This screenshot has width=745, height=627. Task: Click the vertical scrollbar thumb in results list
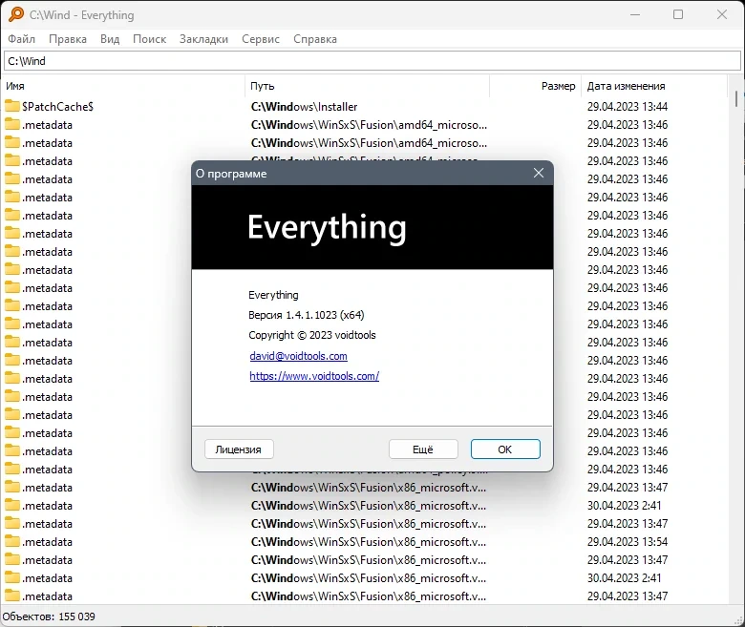point(736,99)
